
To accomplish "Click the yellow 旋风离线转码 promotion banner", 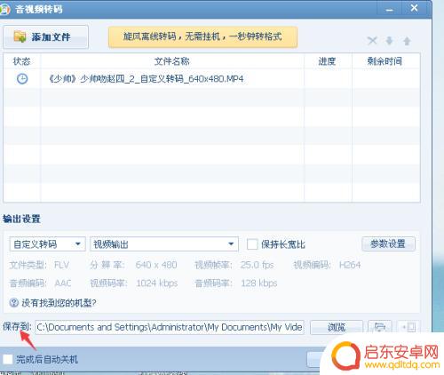I will pos(202,37).
